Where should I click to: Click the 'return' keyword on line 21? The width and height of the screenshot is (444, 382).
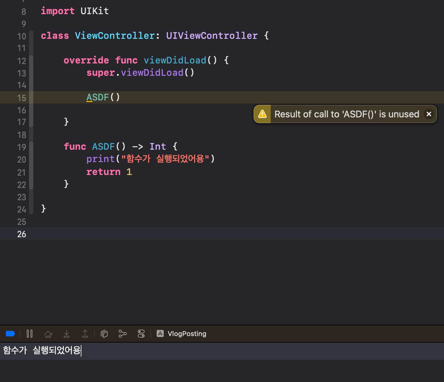point(103,172)
